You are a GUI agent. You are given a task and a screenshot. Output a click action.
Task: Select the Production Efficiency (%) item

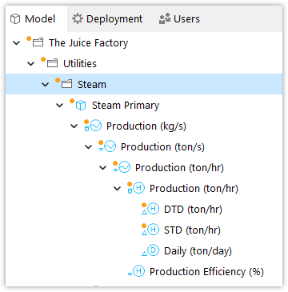coord(206,272)
